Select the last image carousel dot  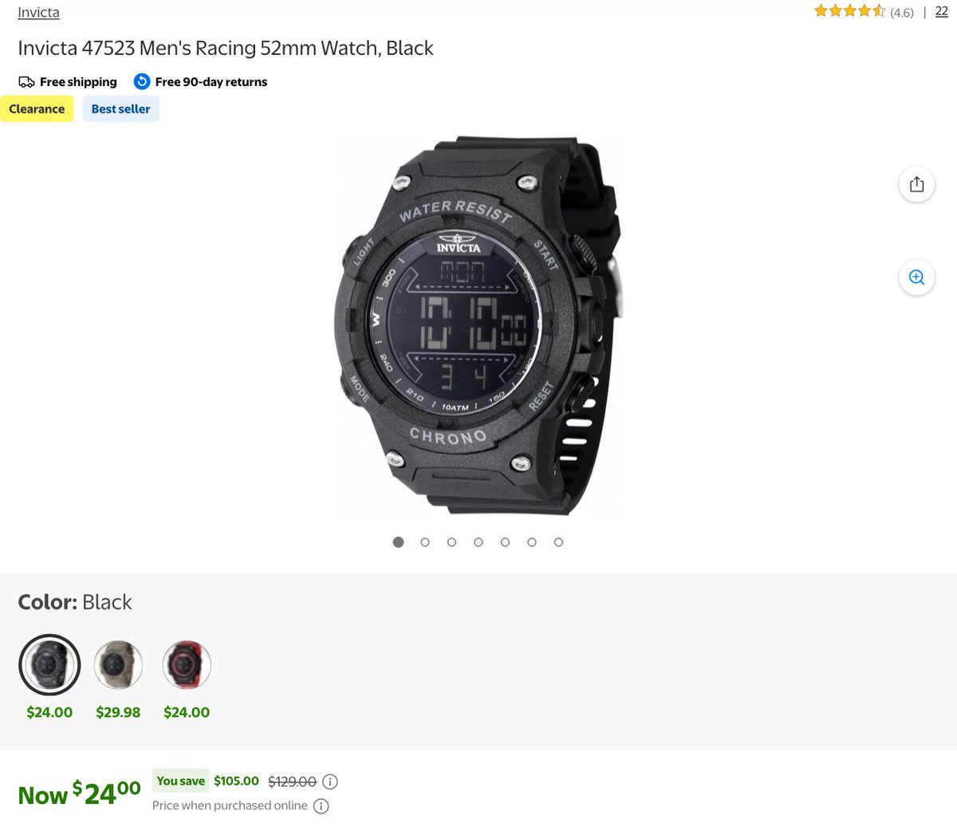click(x=558, y=542)
